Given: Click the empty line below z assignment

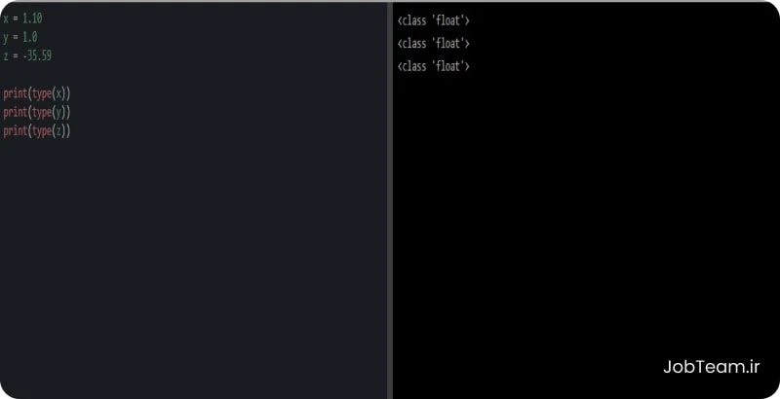Looking at the screenshot, I should (x=194, y=74).
